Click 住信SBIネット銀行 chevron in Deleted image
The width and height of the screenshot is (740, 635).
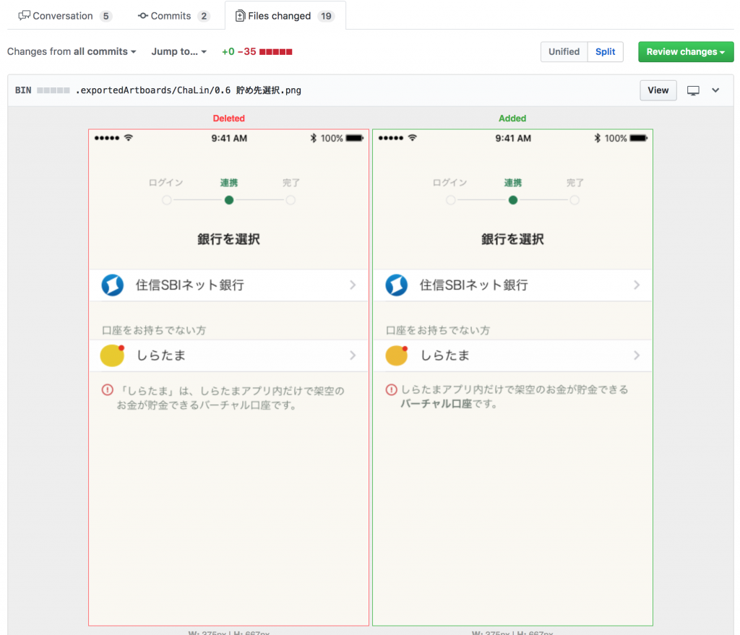[x=353, y=285]
